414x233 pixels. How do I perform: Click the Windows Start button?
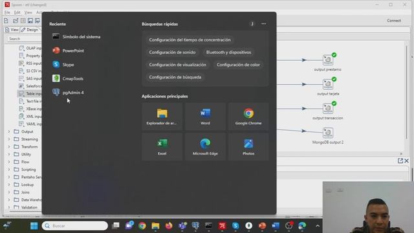pyautogui.click(x=34, y=226)
